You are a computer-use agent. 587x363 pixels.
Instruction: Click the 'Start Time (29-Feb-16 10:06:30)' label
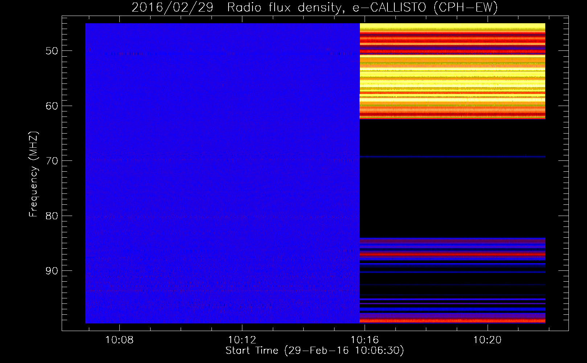(315, 351)
